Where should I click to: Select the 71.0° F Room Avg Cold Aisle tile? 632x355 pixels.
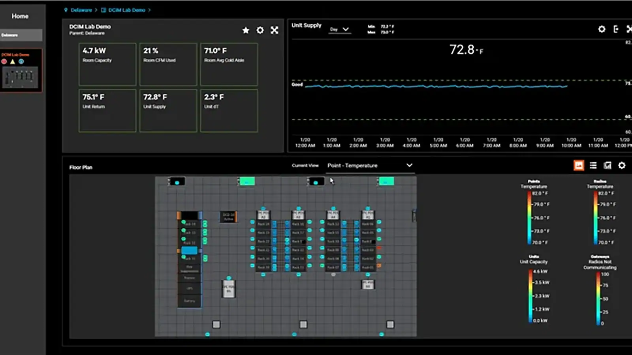[x=229, y=64]
